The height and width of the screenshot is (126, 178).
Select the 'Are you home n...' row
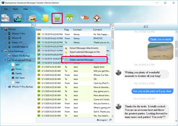tap(74, 104)
